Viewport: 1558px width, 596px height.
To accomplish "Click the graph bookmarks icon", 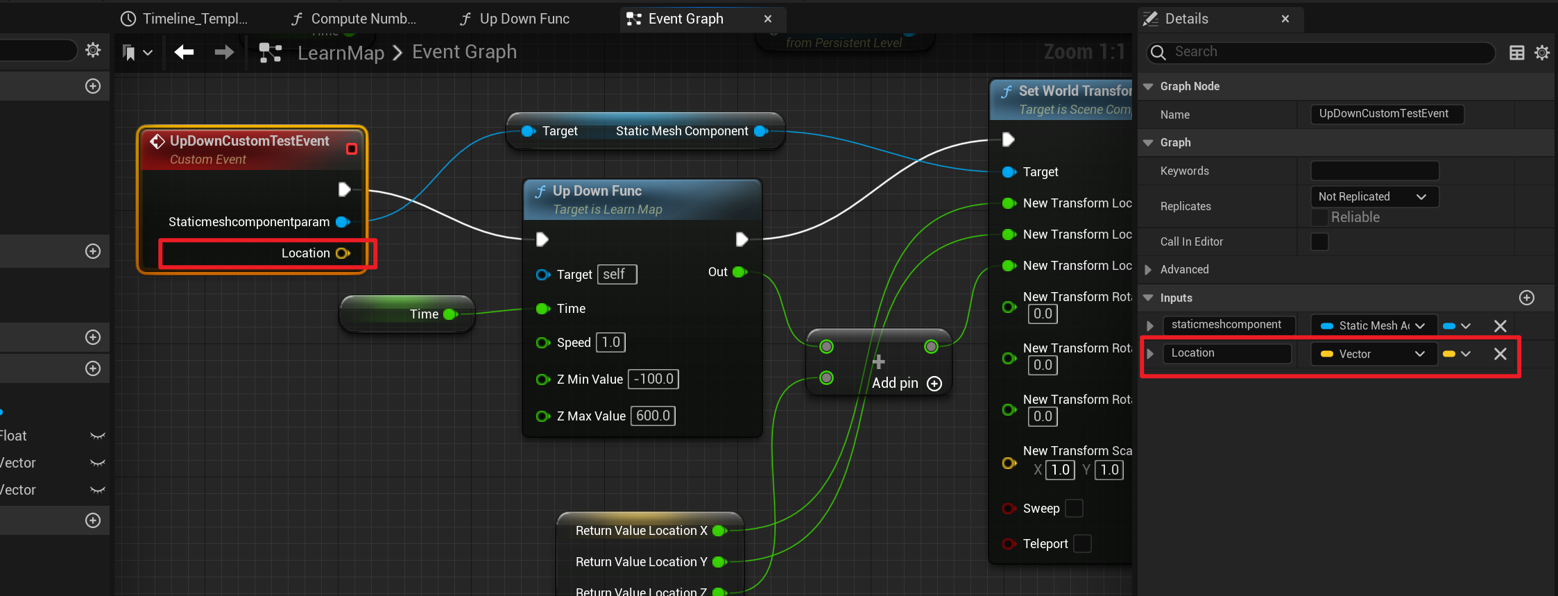I will [128, 52].
